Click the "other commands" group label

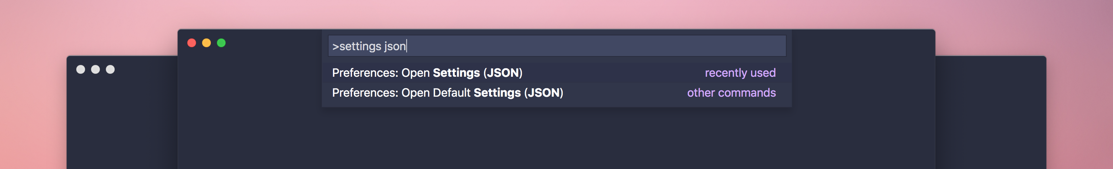click(731, 93)
